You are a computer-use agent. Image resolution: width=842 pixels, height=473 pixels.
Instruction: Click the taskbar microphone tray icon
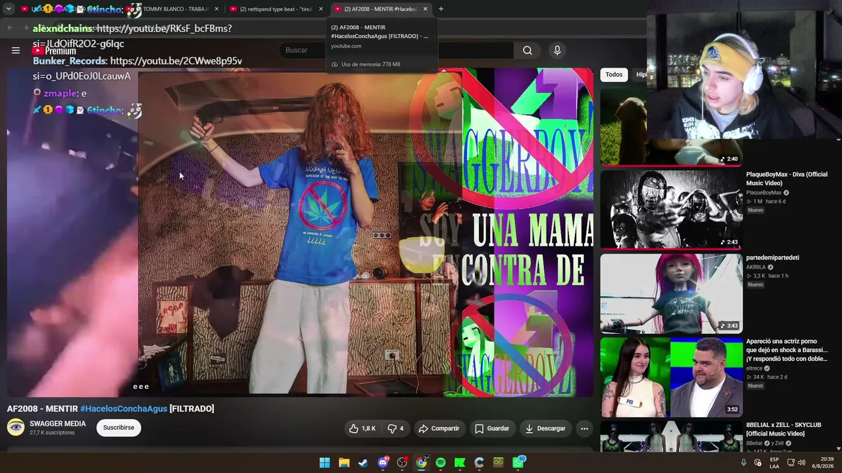tap(743, 462)
